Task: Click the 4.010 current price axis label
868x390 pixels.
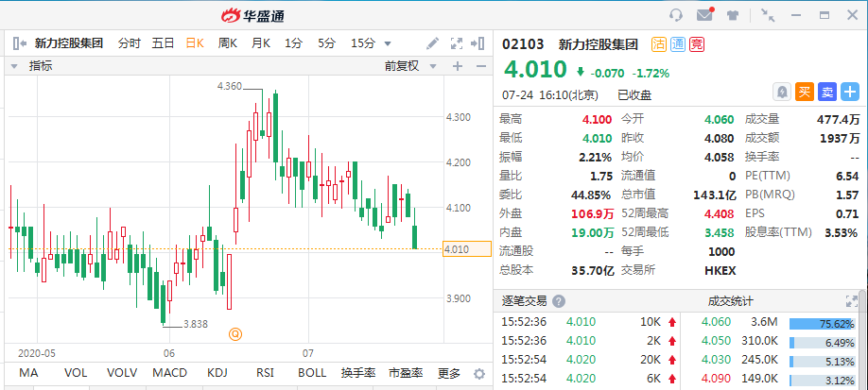Action: (x=467, y=249)
